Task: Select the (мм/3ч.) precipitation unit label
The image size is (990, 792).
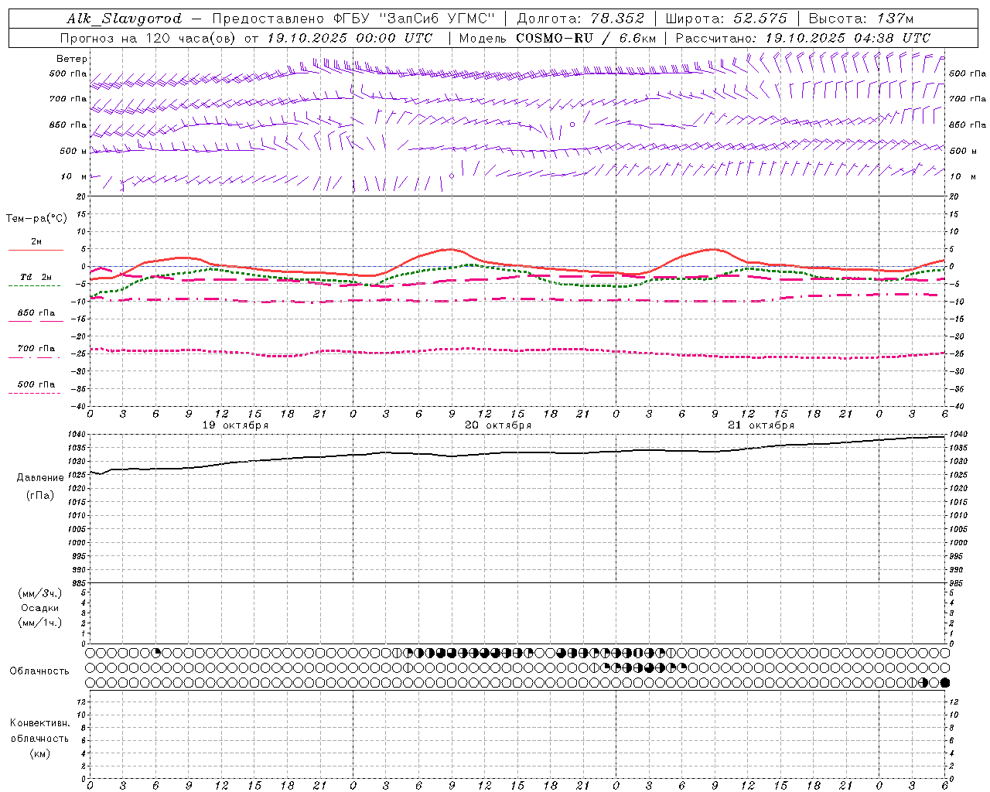Action: [40, 594]
